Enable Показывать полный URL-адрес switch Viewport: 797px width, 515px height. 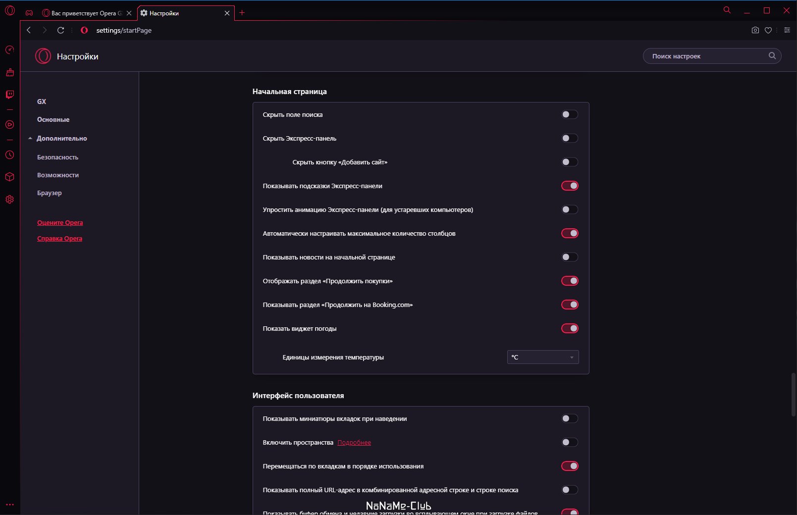570,490
